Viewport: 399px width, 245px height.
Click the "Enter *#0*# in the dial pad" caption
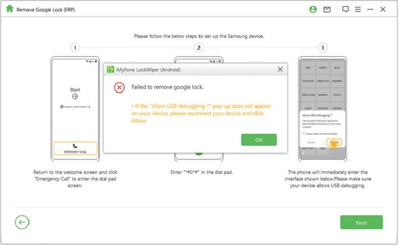202,172
